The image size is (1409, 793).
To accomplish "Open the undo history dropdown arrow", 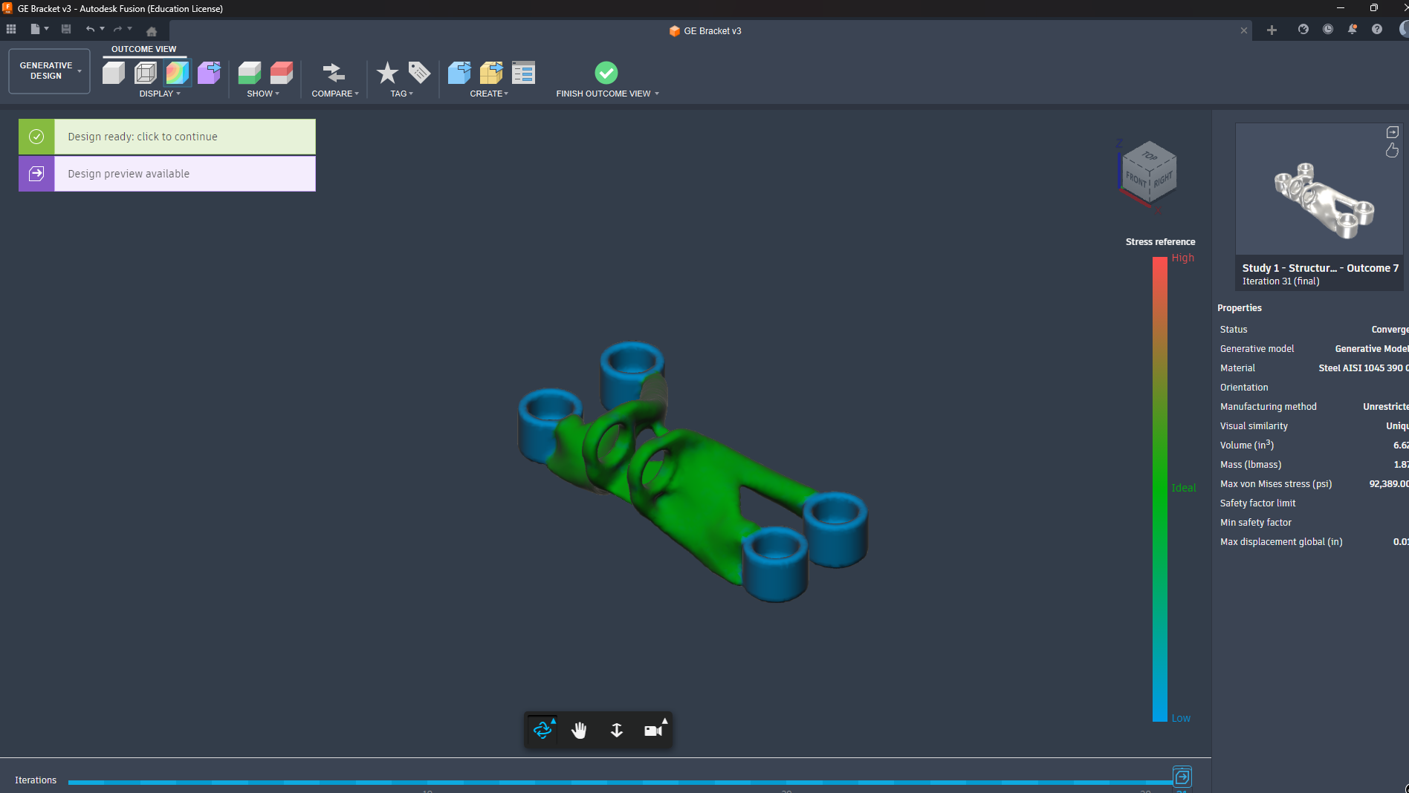I will 103,29.
